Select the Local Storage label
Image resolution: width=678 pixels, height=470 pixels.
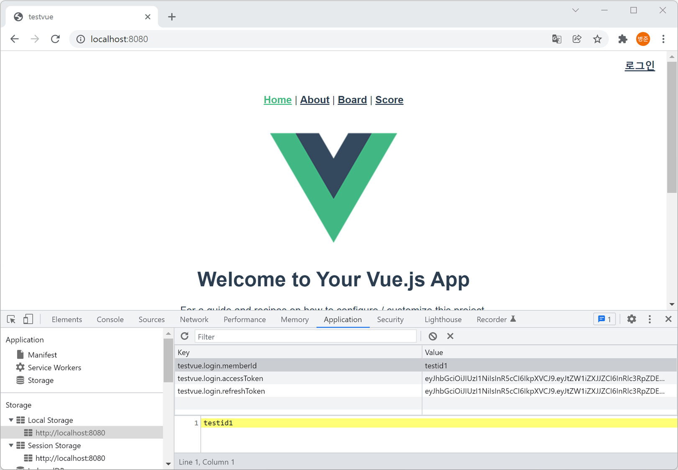[50, 420]
